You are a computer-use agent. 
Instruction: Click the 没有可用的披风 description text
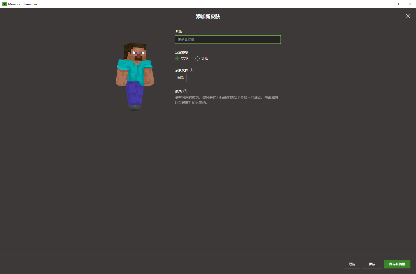227,100
